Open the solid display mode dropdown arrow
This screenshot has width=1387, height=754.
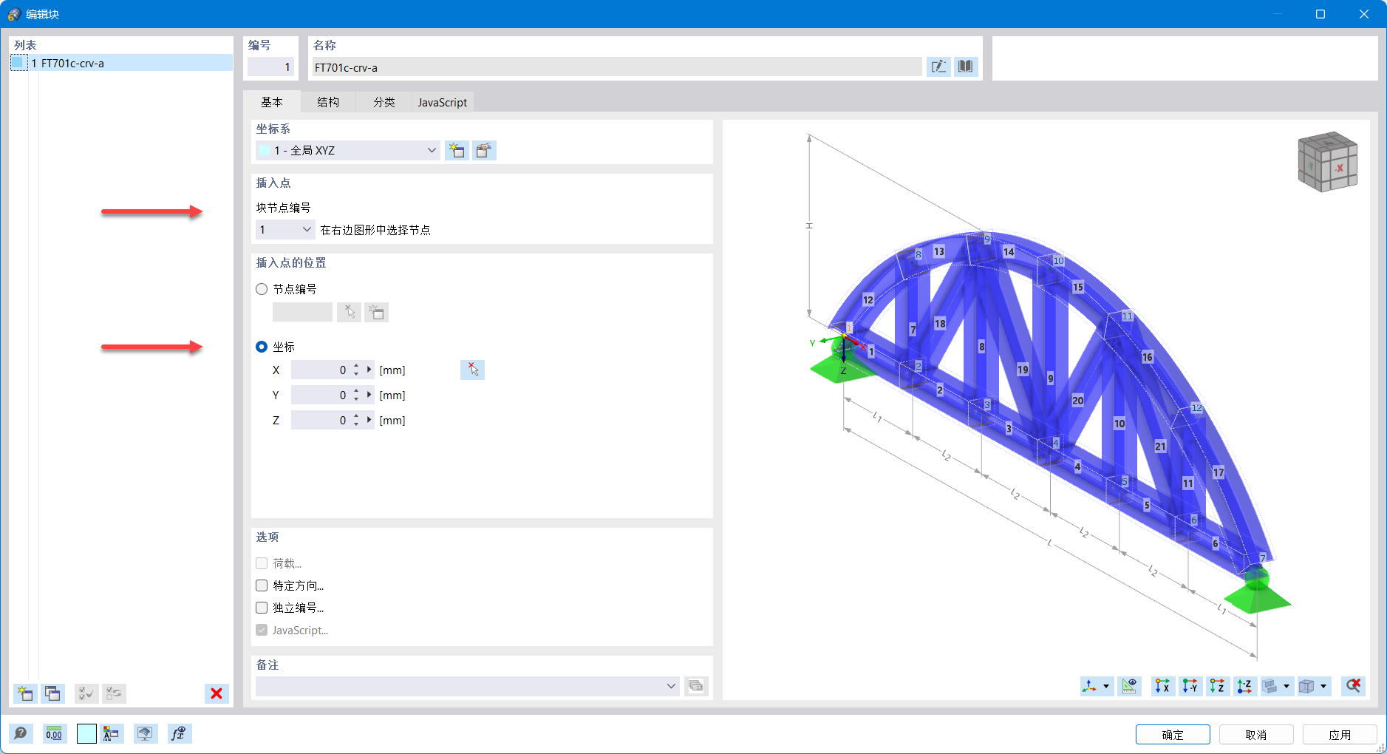(1287, 686)
